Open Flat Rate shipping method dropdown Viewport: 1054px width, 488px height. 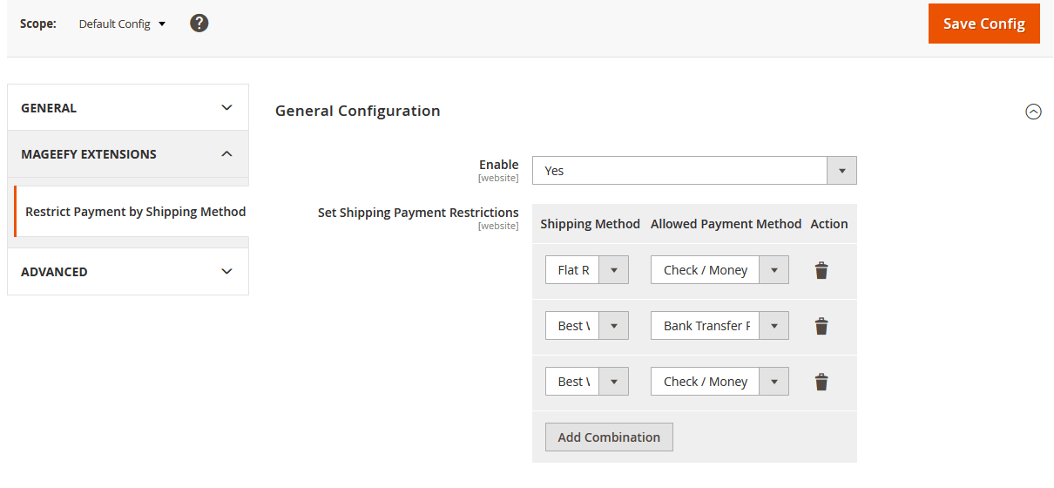586,270
